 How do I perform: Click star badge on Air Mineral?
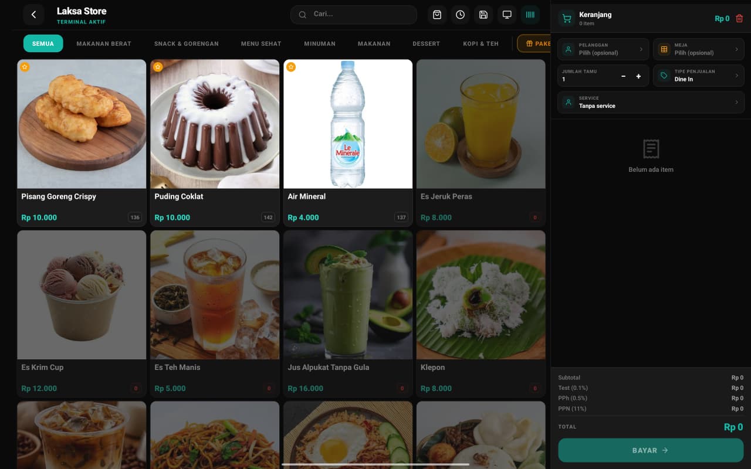tap(291, 67)
